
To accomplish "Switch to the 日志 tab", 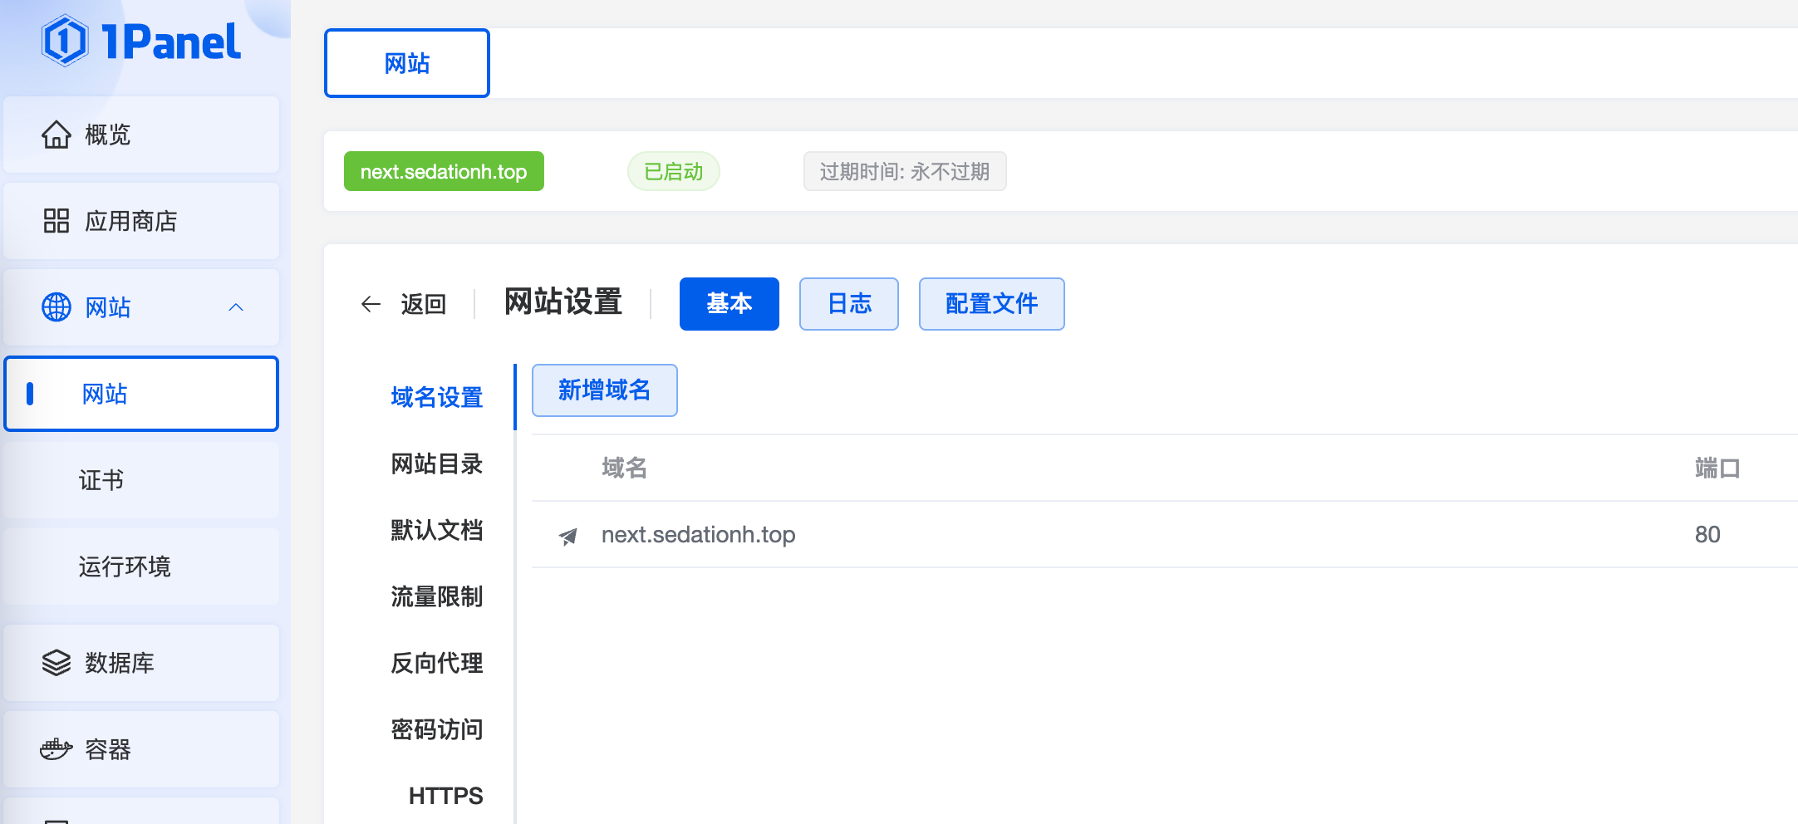I will (x=848, y=304).
